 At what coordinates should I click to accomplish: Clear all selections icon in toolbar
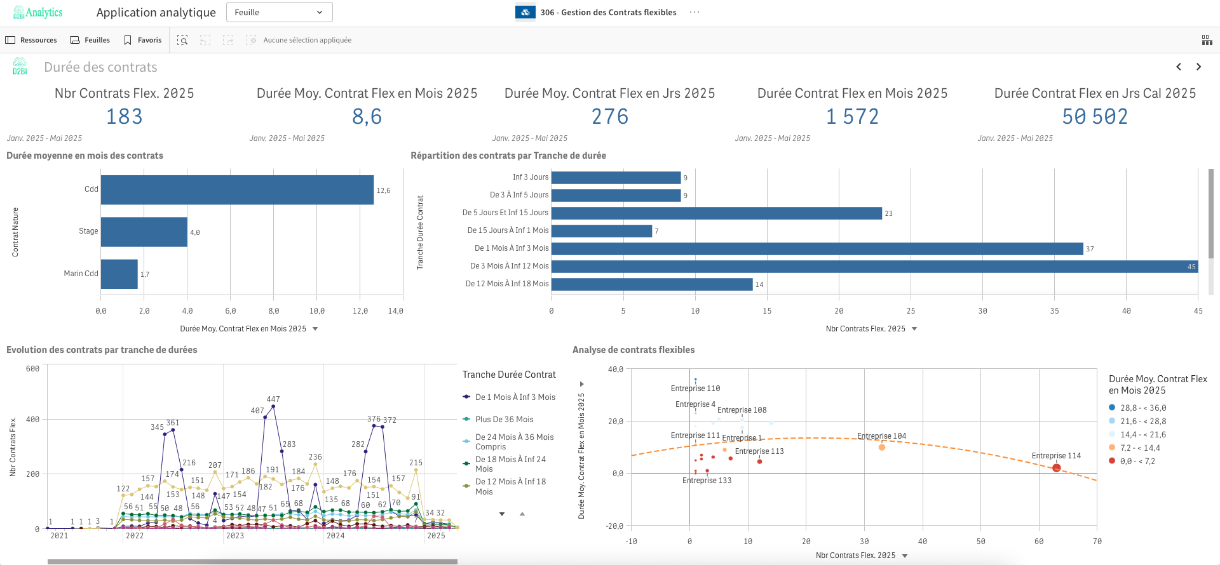251,40
